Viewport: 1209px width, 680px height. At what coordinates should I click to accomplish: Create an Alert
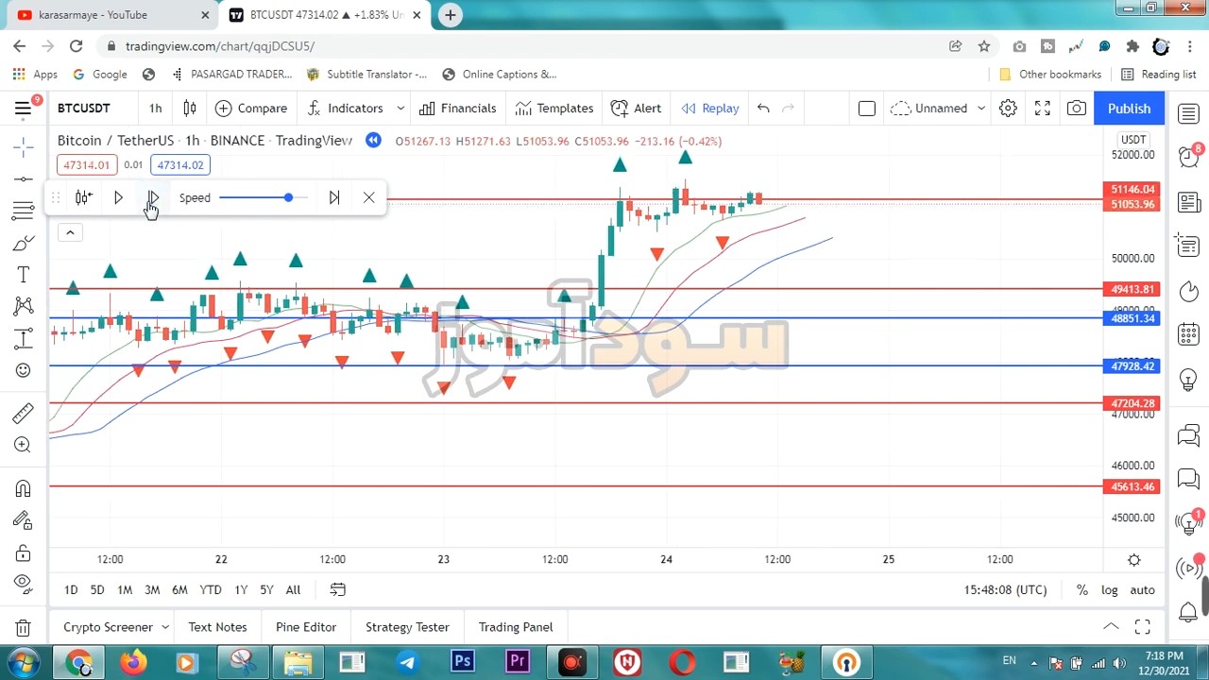click(x=636, y=109)
